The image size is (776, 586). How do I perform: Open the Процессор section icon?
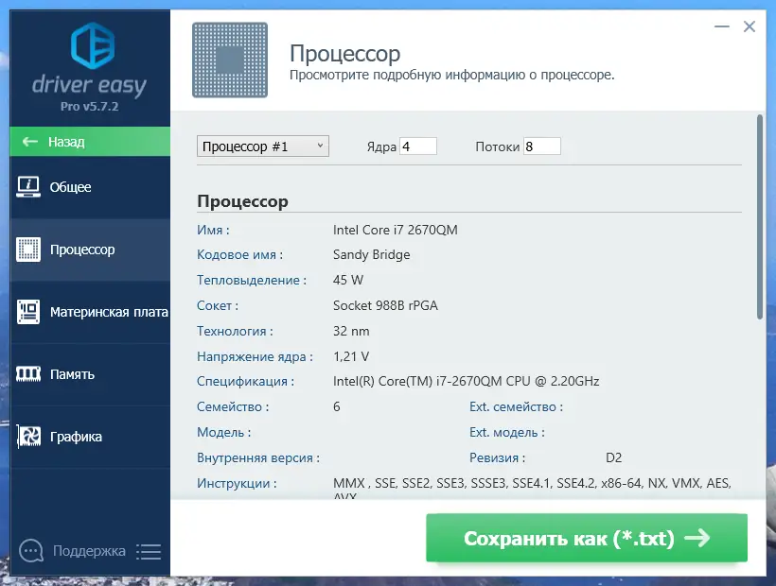(30, 249)
